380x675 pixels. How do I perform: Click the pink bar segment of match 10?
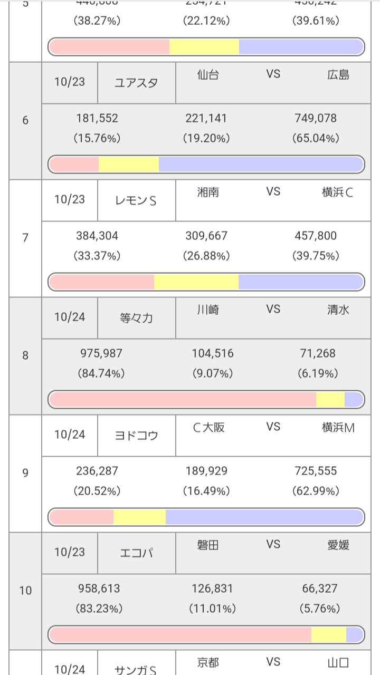coord(179,635)
